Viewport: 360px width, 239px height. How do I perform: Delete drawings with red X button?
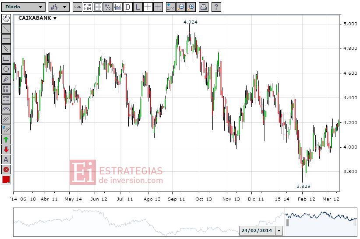click(x=6, y=170)
